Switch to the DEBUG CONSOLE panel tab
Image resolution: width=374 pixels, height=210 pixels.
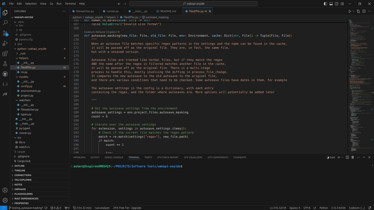point(114,157)
